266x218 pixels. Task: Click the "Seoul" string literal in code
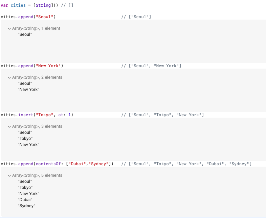pos(44,17)
